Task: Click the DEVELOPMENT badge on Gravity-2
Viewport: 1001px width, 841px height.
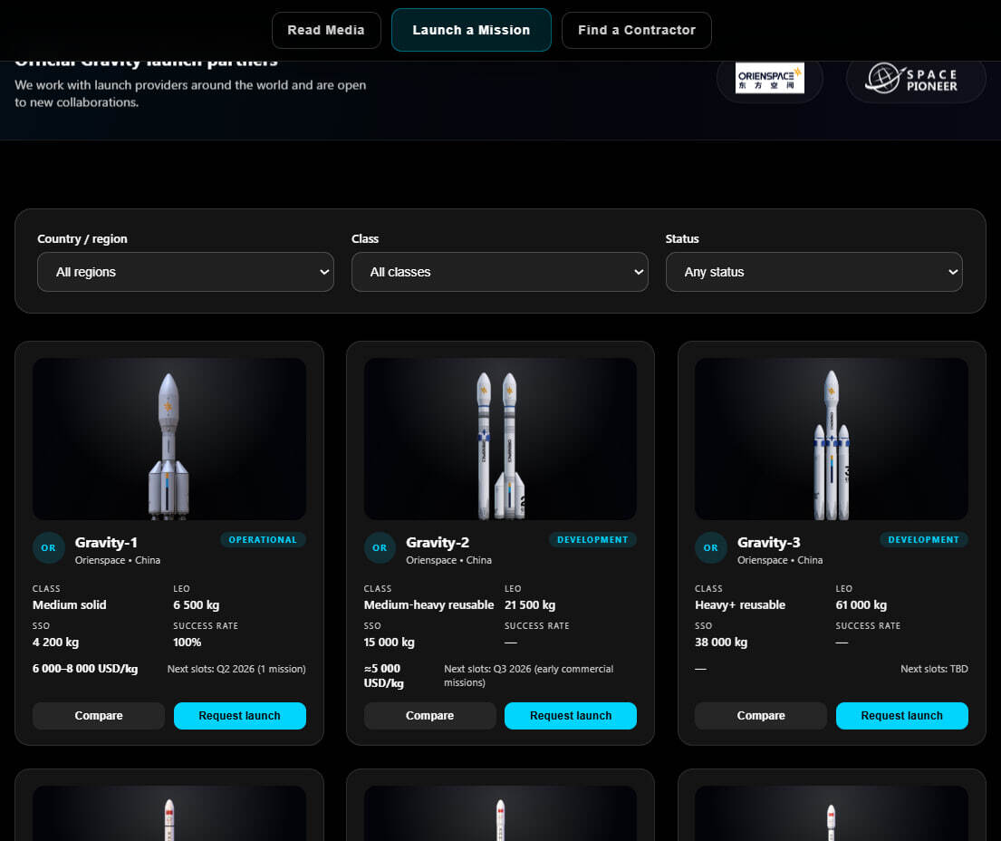Action: coord(592,539)
